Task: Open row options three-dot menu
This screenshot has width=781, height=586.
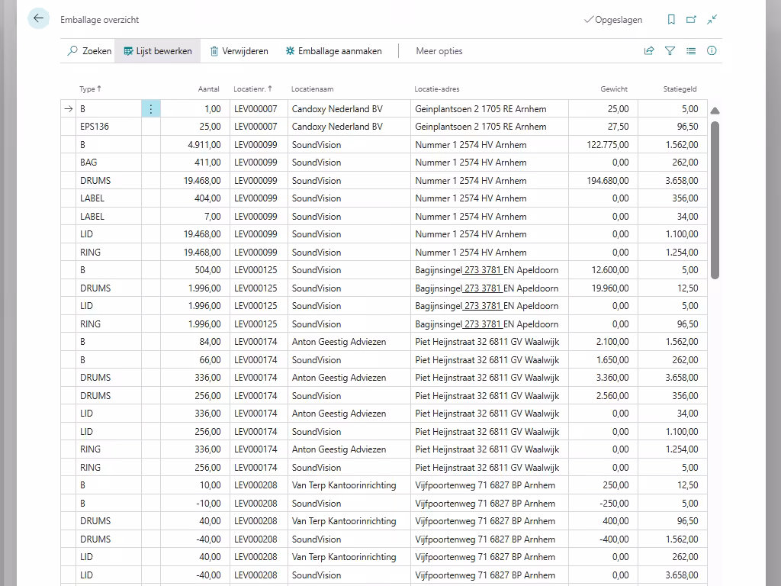Action: click(150, 109)
